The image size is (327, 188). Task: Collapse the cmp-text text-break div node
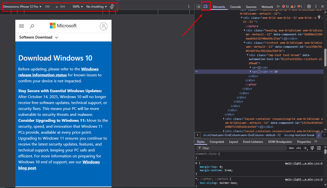pos(248,55)
